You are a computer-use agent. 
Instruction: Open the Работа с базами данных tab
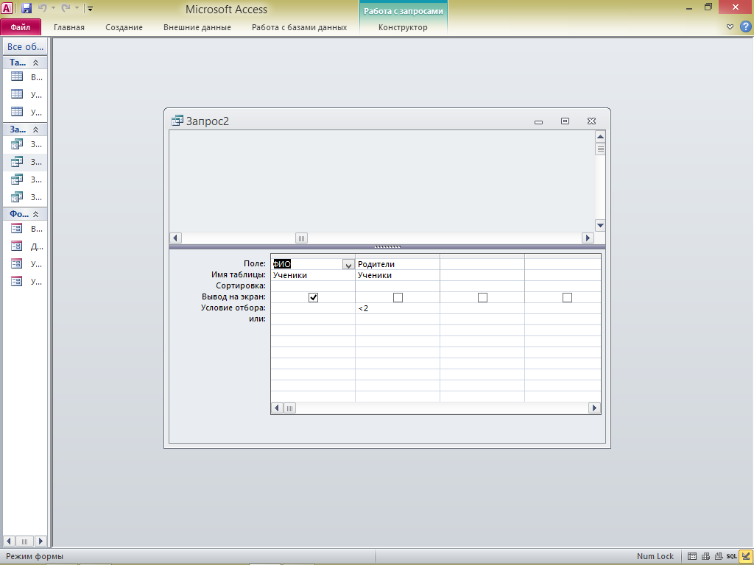pyautogui.click(x=299, y=27)
